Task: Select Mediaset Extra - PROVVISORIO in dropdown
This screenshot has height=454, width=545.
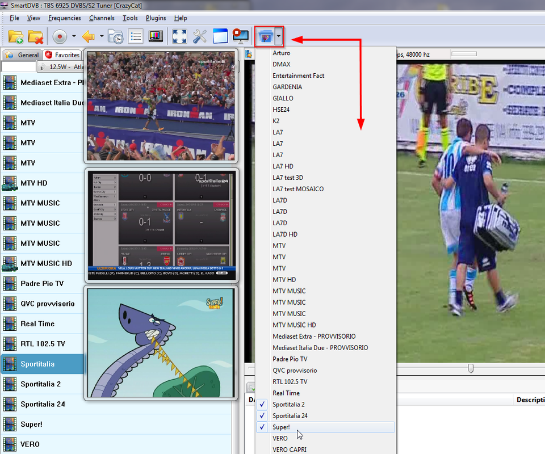Action: click(x=325, y=337)
